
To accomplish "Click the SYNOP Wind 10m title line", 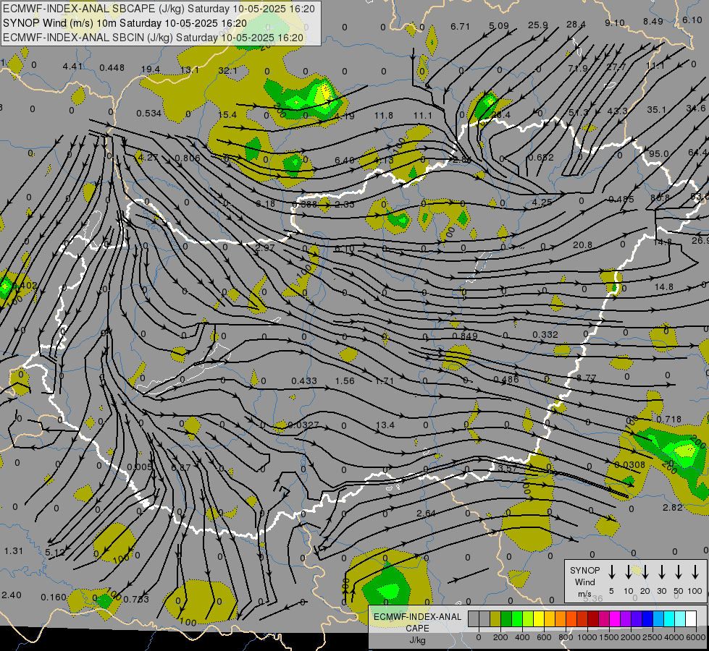I will (x=125, y=23).
